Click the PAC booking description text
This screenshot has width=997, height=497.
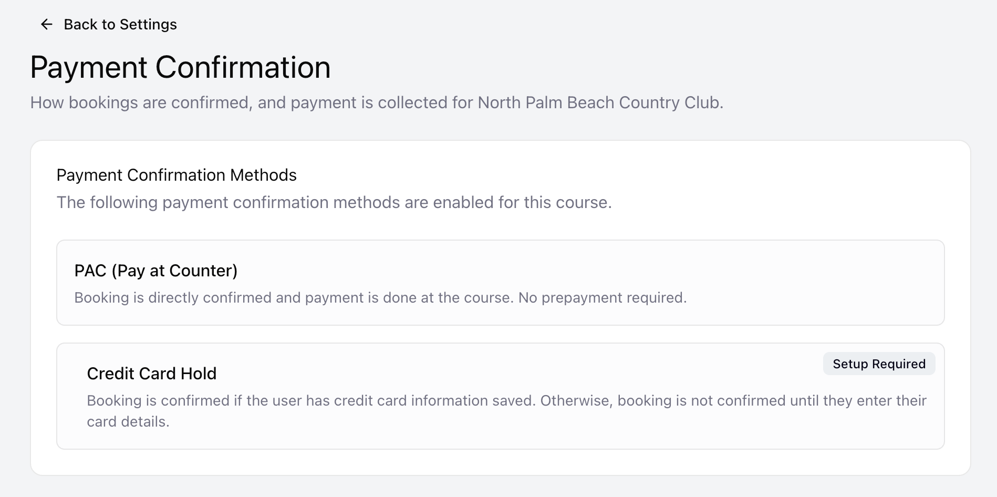pyautogui.click(x=380, y=297)
